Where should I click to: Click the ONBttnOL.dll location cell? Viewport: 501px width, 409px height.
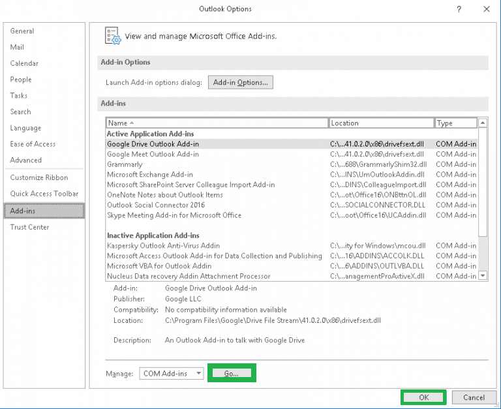(378, 195)
